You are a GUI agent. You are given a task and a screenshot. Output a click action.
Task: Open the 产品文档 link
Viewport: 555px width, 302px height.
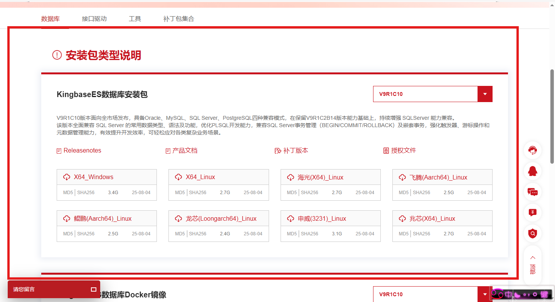[x=185, y=151]
